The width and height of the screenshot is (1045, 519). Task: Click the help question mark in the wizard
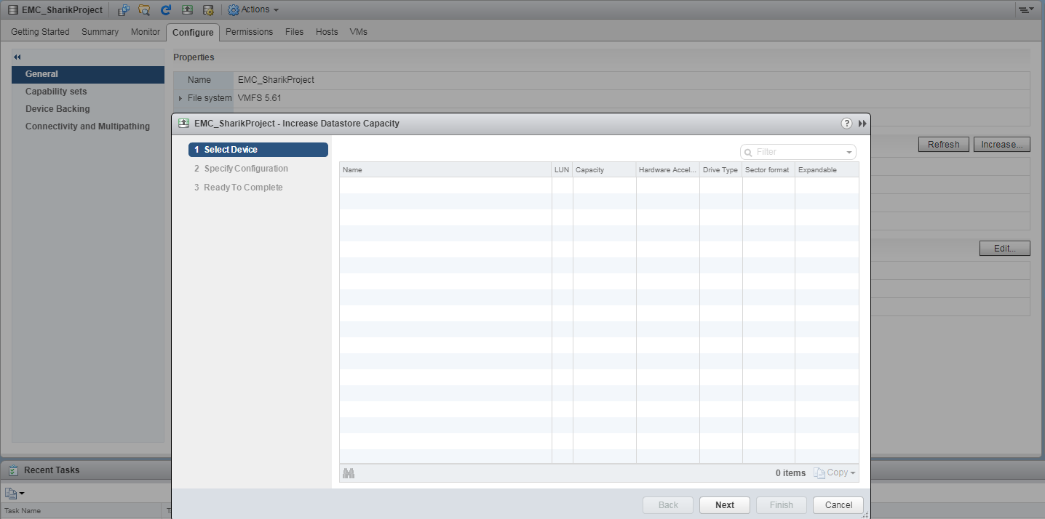click(846, 123)
